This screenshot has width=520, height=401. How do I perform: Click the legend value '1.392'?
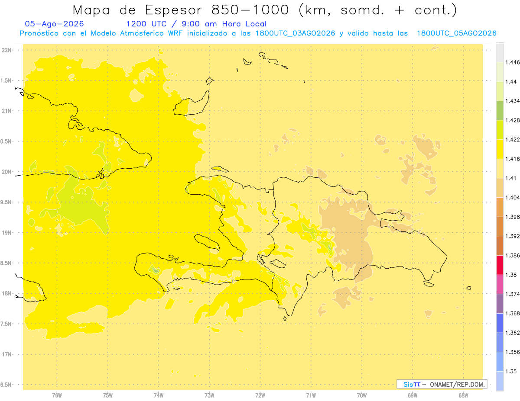[513, 236]
